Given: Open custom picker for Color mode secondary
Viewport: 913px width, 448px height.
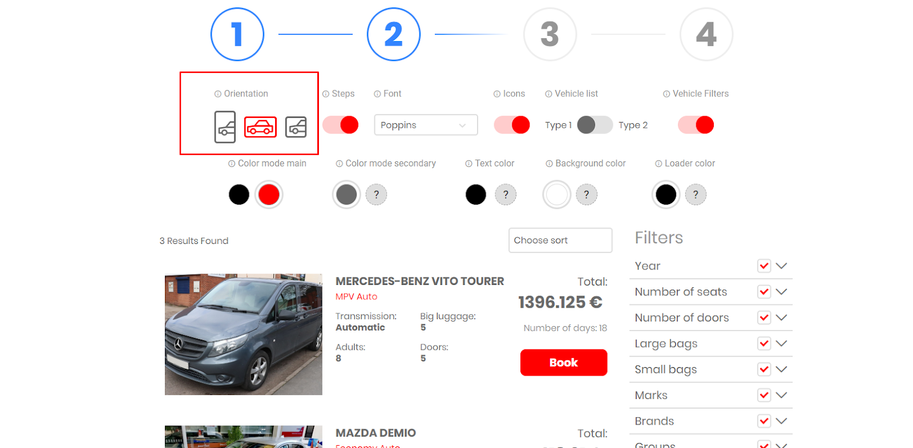Looking at the screenshot, I should coord(376,194).
